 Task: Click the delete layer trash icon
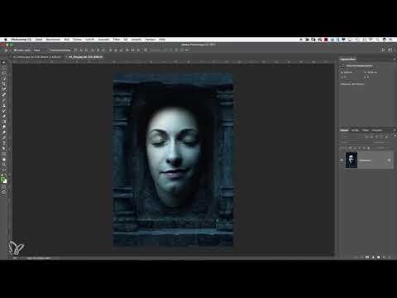tap(389, 257)
